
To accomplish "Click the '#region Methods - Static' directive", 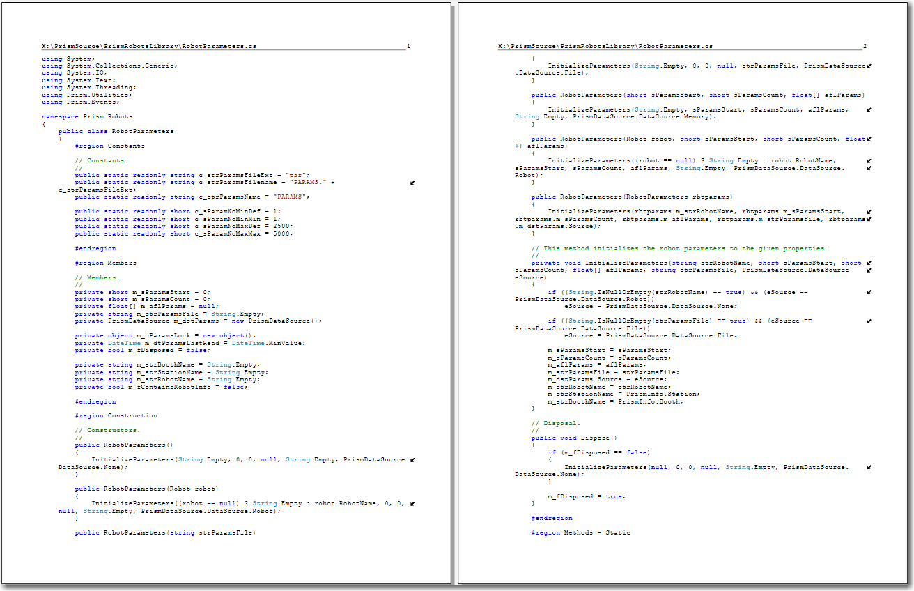I will pyautogui.click(x=581, y=532).
